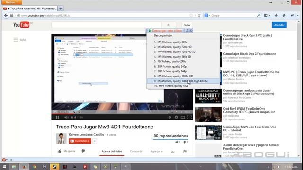This screenshot has height=170, width=303.
Task: Open a new tab with plus button
Action: click(x=61, y=8)
